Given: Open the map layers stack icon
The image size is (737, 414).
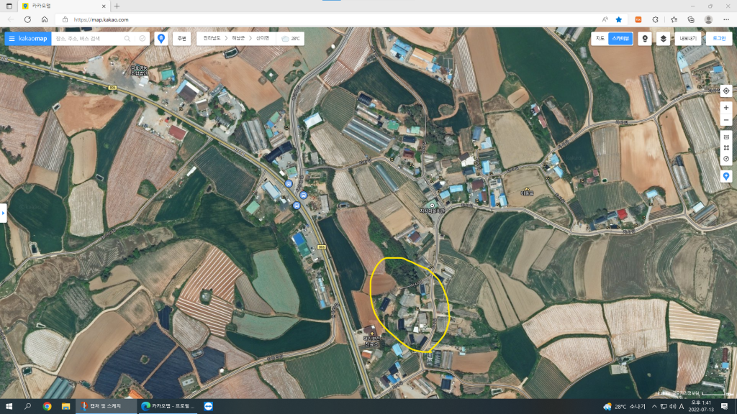Looking at the screenshot, I should 663,38.
